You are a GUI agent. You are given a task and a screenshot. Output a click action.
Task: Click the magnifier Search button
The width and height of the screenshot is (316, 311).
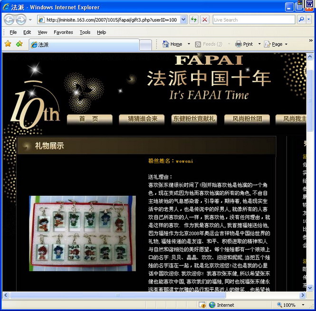(301, 20)
